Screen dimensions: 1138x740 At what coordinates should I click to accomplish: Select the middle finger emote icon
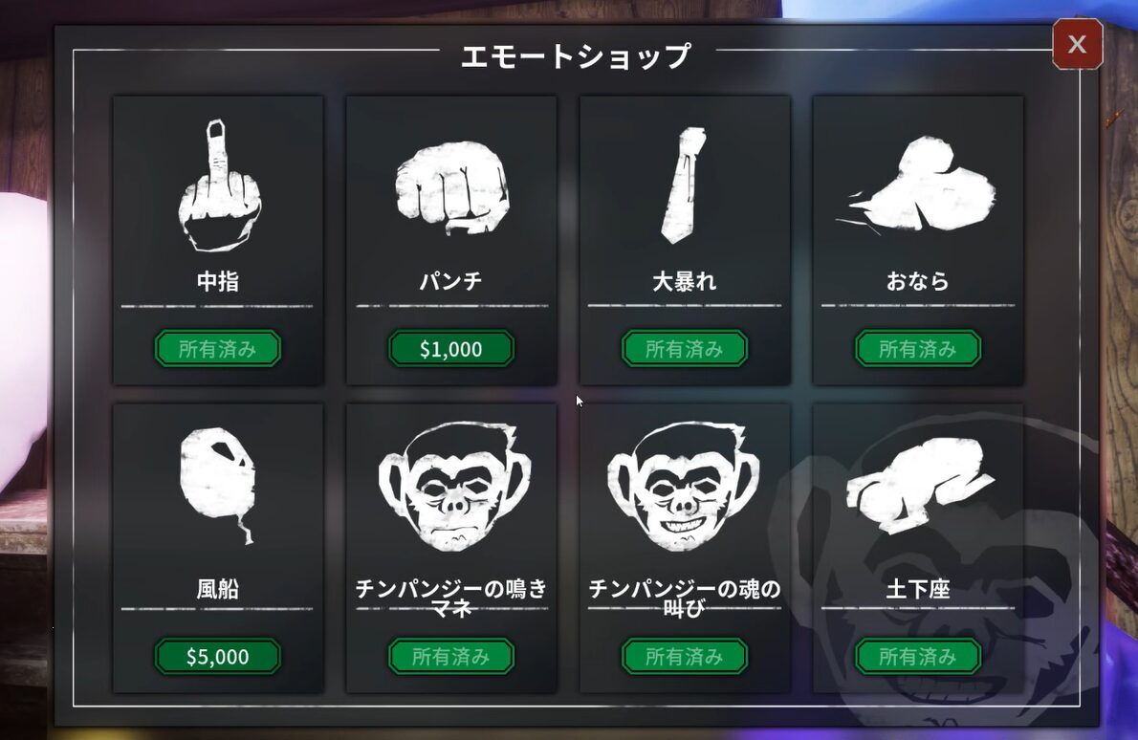click(x=219, y=185)
